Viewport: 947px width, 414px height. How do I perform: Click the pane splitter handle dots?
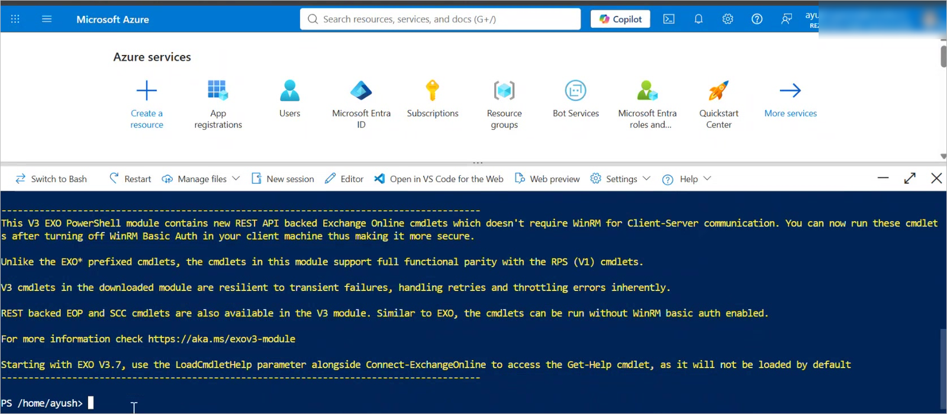coord(478,162)
